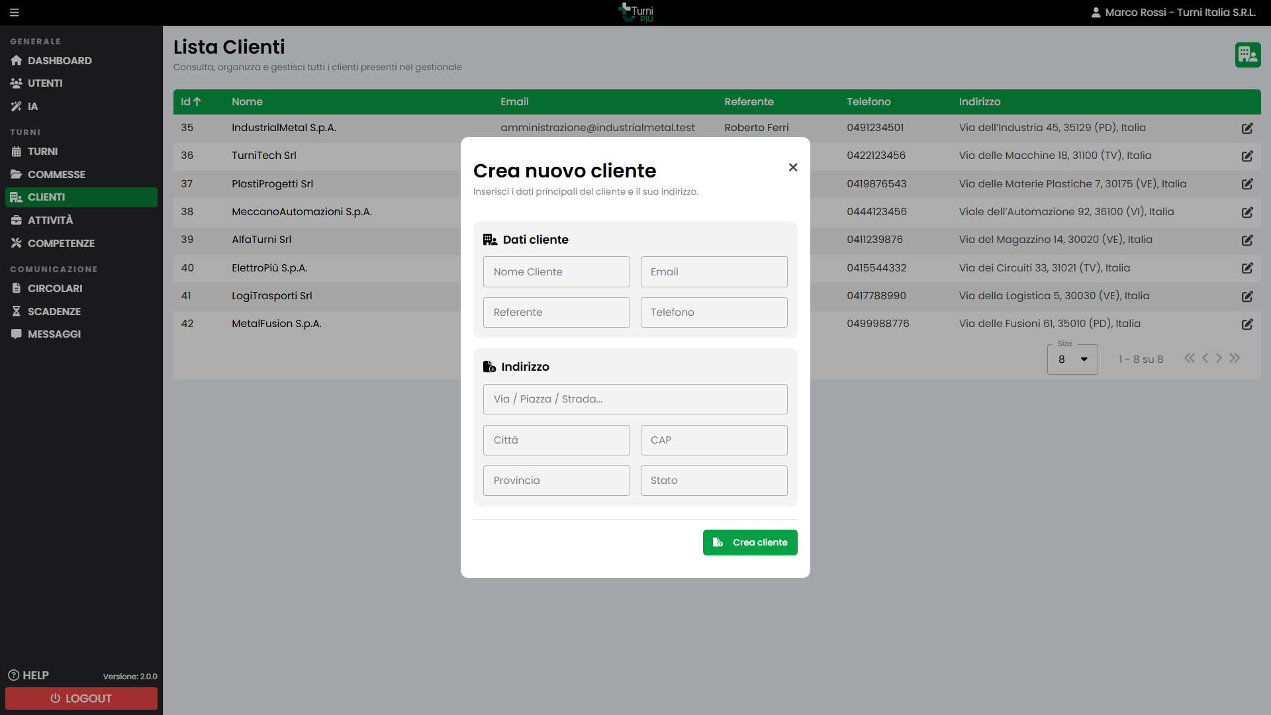This screenshot has height=715, width=1271.
Task: Focus the Via / Piazza / Strada field
Action: pyautogui.click(x=635, y=399)
